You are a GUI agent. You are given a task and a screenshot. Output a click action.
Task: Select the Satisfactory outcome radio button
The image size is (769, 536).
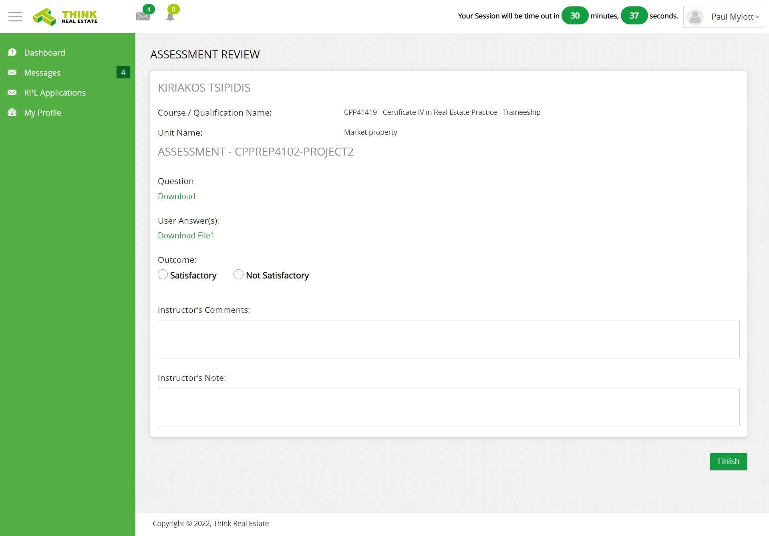[163, 274]
